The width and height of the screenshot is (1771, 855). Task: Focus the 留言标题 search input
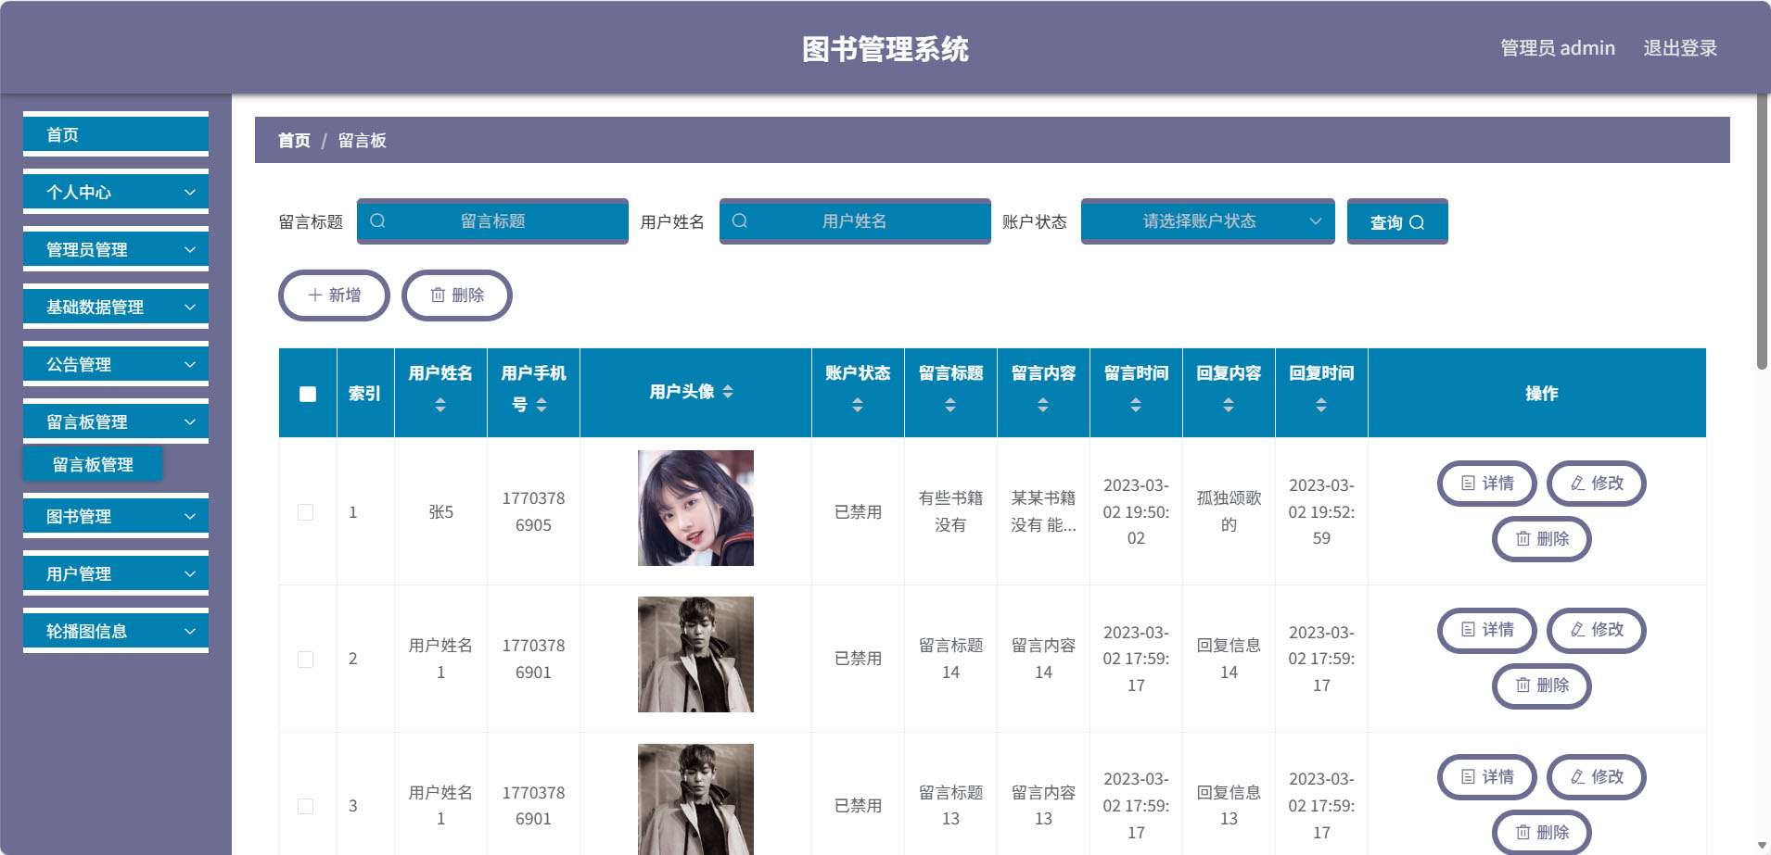tap(492, 221)
